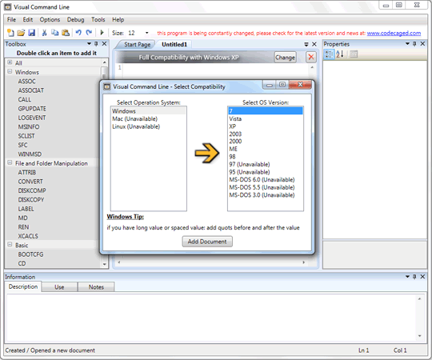Click the Add Document button
432x360 pixels.
tap(207, 242)
